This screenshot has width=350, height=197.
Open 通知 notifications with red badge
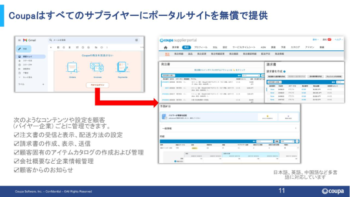pyautogui.click(x=327, y=40)
